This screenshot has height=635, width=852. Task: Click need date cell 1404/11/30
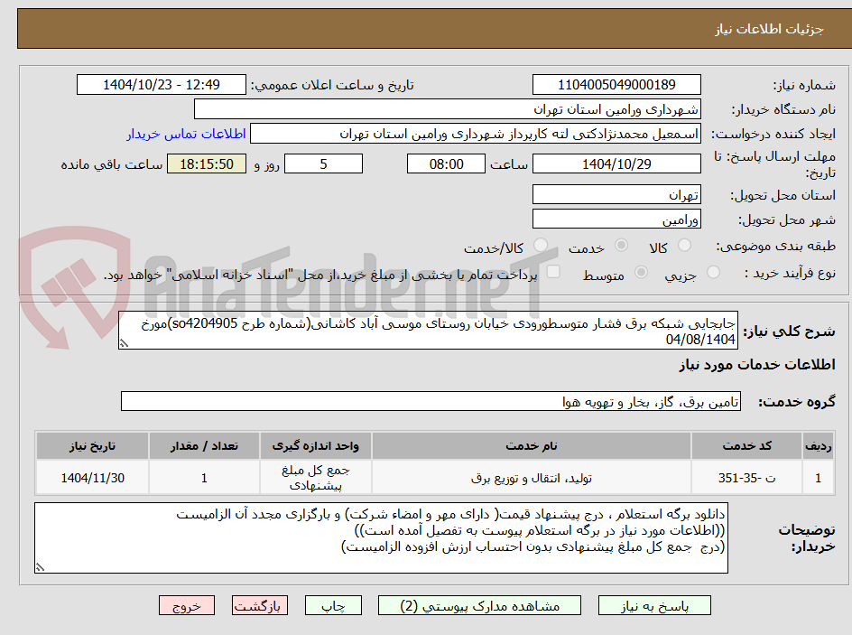92,478
